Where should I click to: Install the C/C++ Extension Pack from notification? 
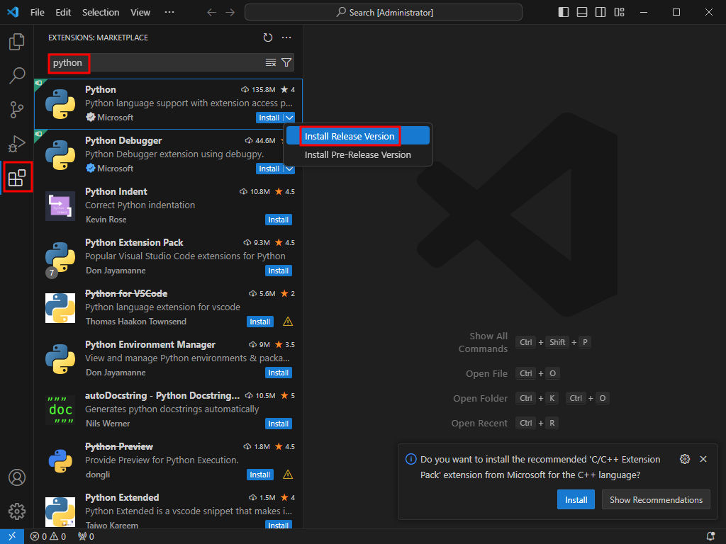pyautogui.click(x=576, y=499)
